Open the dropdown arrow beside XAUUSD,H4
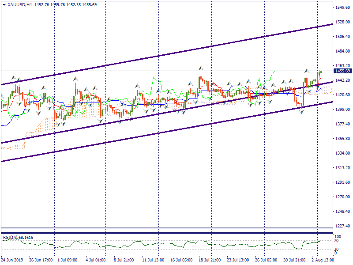The height and width of the screenshot is (265, 353). [4, 4]
